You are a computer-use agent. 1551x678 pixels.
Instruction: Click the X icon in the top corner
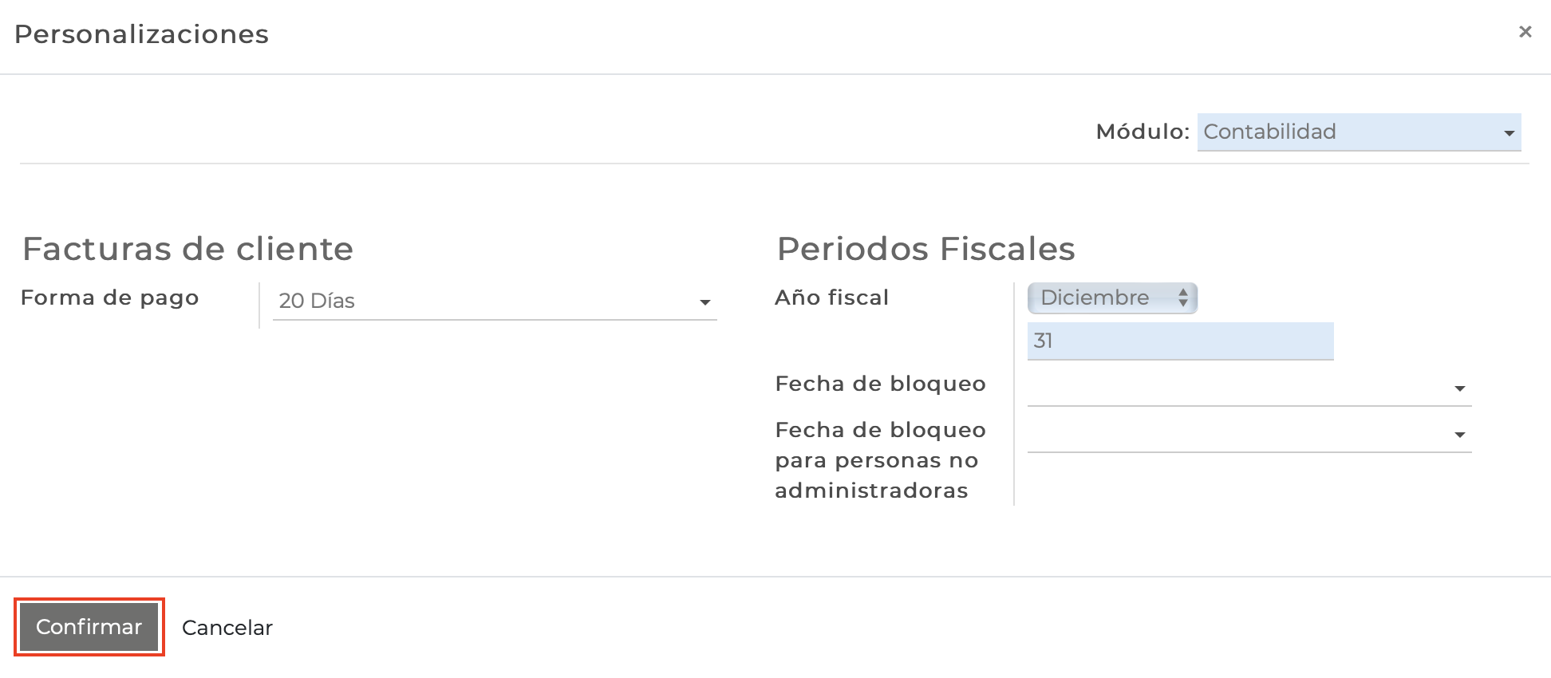click(x=1525, y=32)
